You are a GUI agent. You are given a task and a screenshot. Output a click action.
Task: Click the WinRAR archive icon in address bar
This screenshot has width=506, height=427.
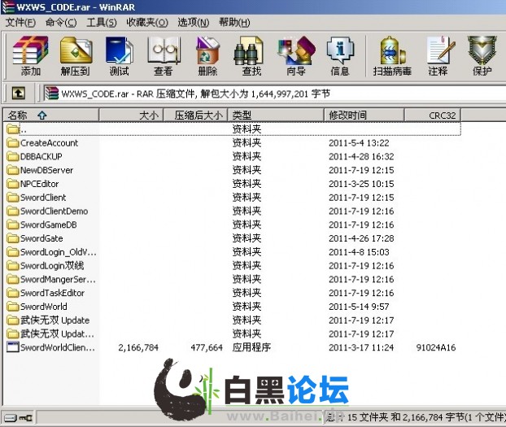(x=51, y=94)
